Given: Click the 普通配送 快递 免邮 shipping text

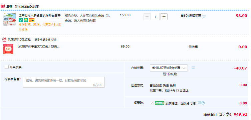Looking at the screenshot, I should point(163,85).
